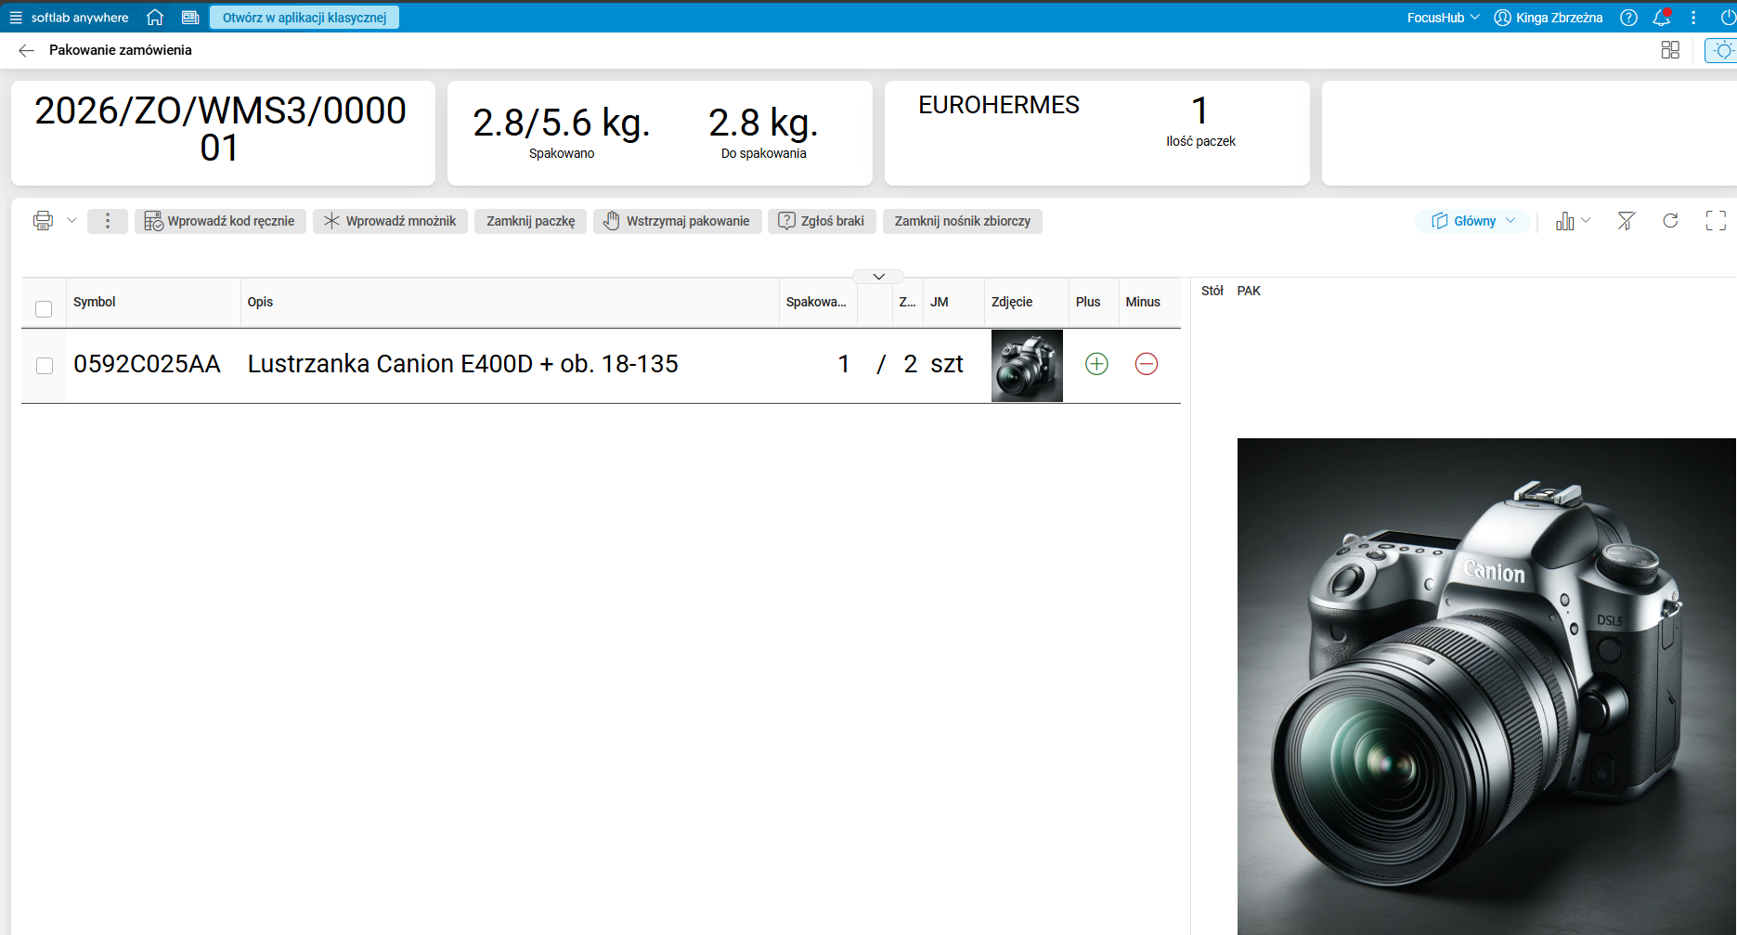Click the order number 2026/ZO/WMS3/000001

221,129
